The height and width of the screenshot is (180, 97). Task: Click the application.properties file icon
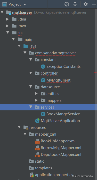(x=32, y=175)
